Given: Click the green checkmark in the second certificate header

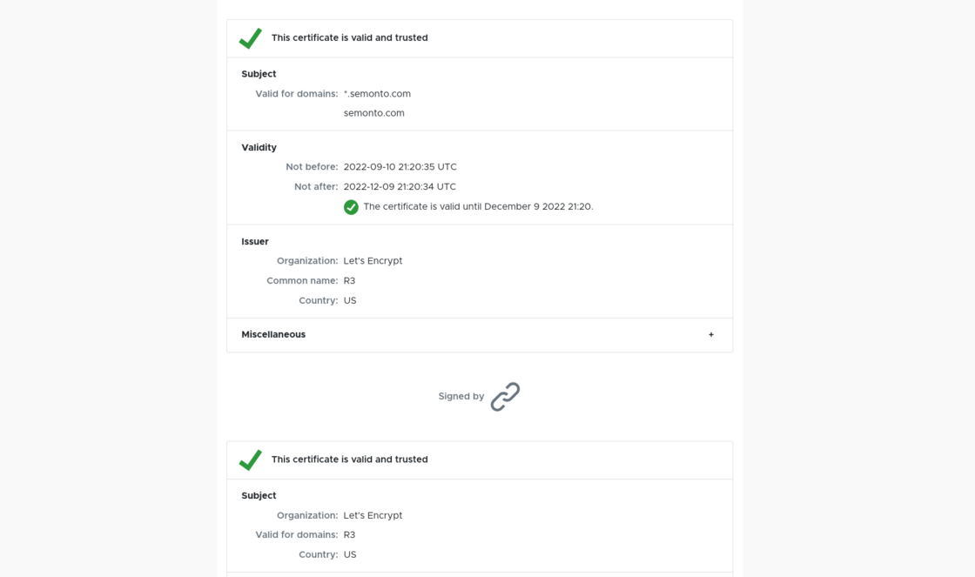Looking at the screenshot, I should click(251, 460).
